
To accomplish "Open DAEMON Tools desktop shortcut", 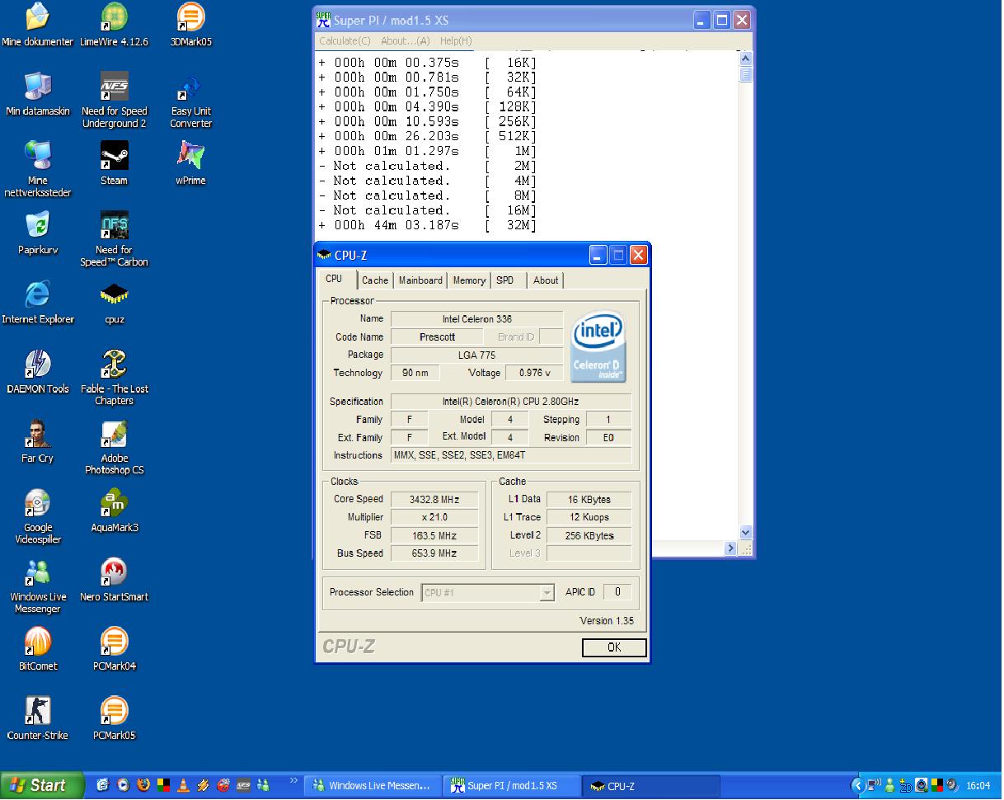I will [37, 371].
